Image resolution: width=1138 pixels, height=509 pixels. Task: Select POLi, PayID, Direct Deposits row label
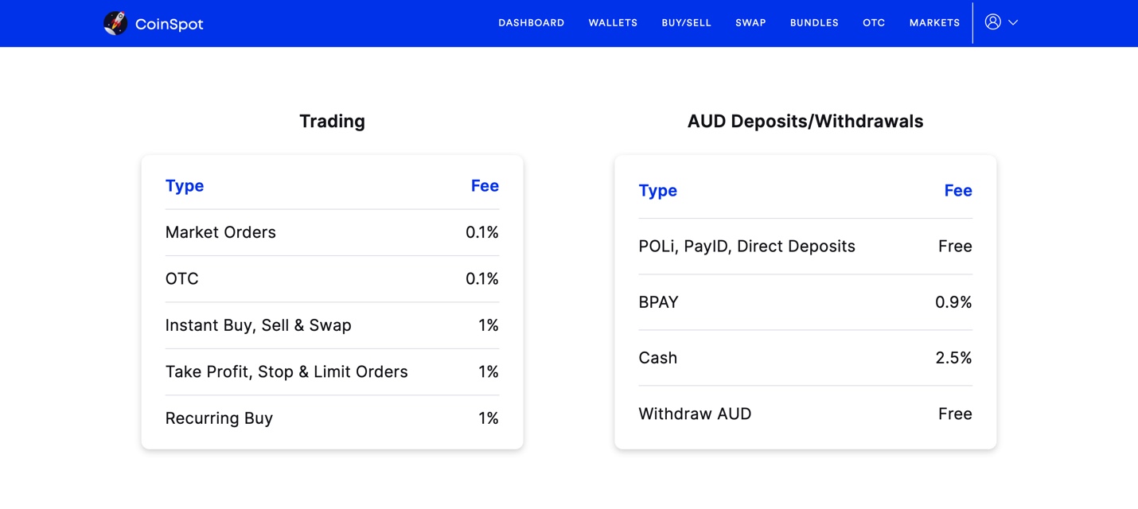click(746, 247)
